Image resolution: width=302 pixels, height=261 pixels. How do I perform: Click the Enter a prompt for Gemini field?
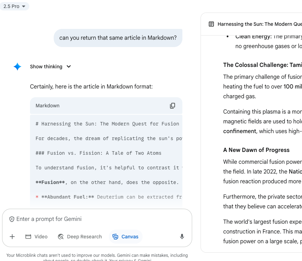pos(98,219)
